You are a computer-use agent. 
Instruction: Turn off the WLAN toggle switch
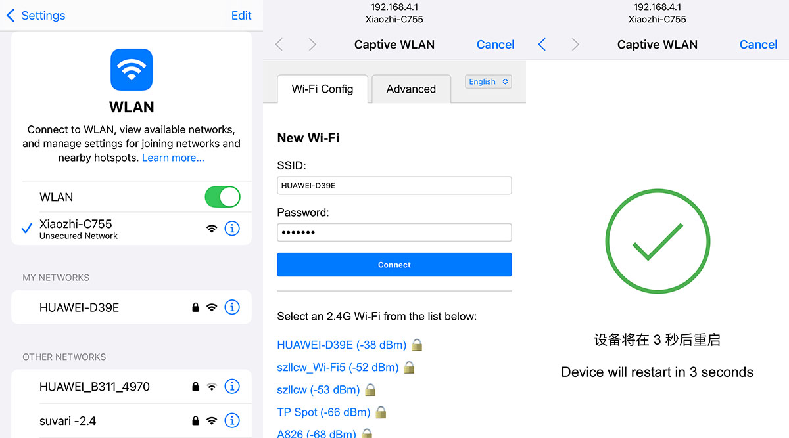[222, 197]
